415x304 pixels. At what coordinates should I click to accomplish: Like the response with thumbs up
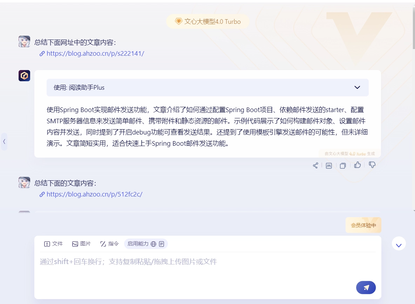358,165
